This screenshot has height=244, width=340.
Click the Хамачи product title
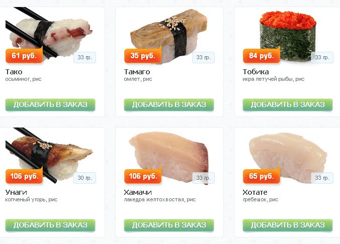pyautogui.click(x=138, y=192)
